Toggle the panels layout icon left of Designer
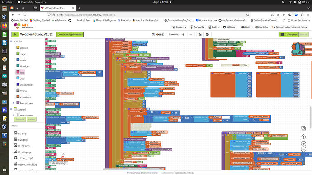The image size is (312, 175). point(282,34)
